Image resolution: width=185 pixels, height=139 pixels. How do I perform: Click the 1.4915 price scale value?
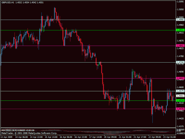click(x=180, y=33)
